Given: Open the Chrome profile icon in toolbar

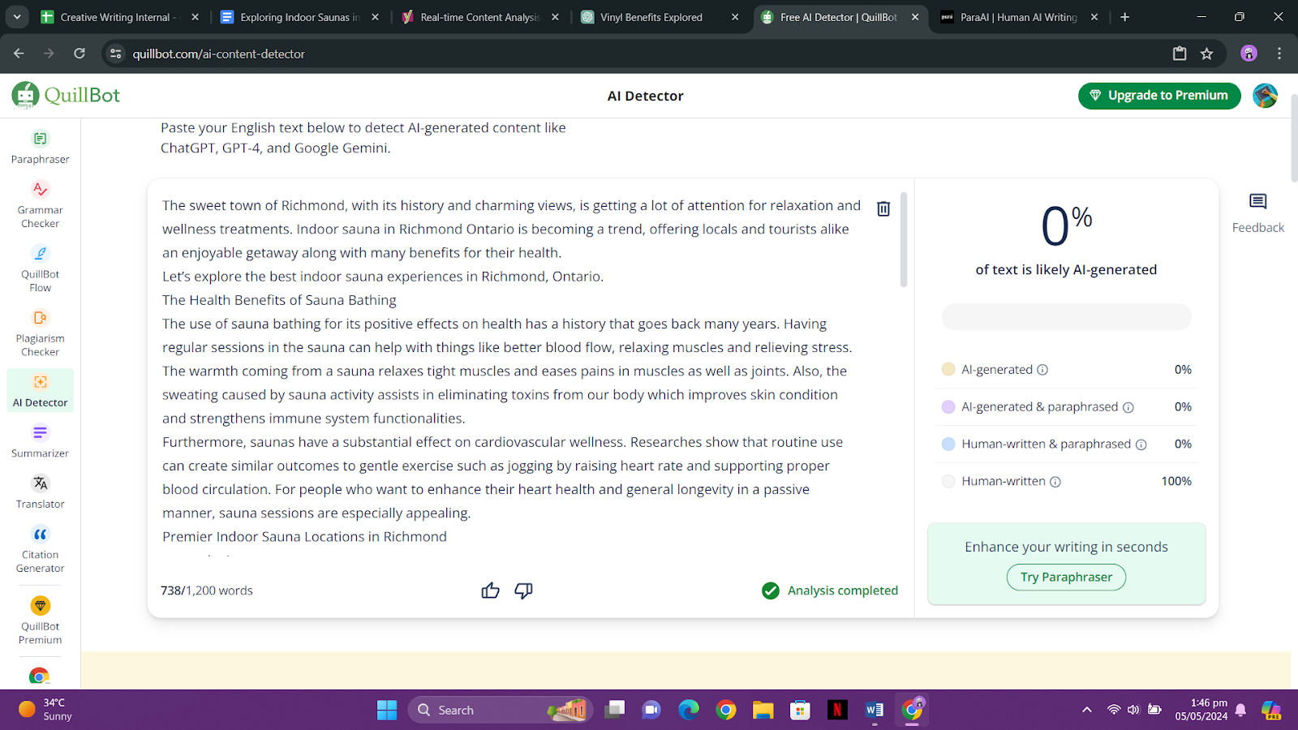Looking at the screenshot, I should (1249, 54).
